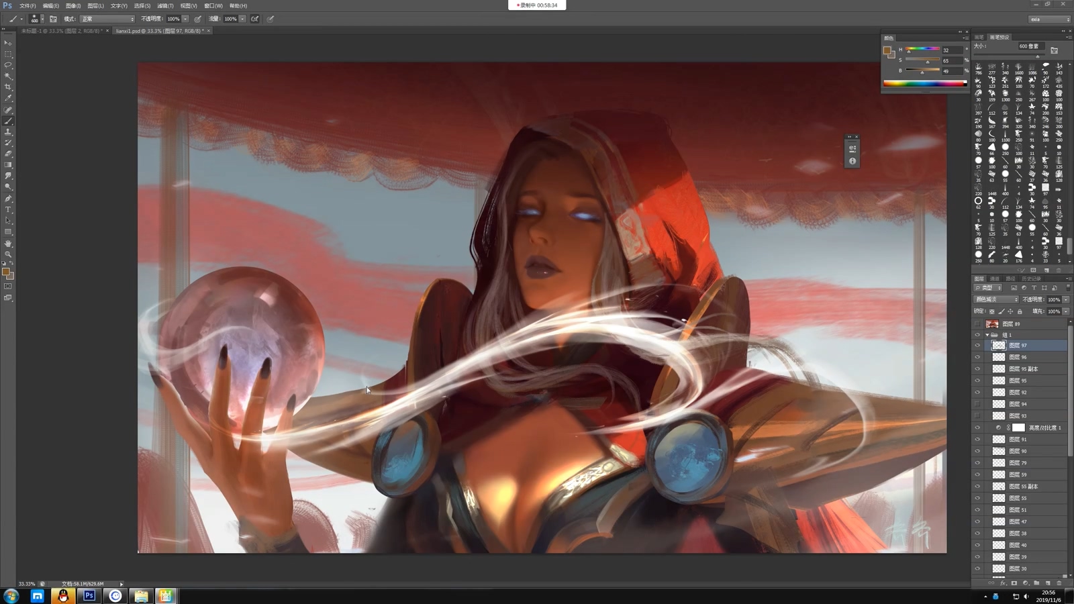Click the color spectrum bar in Color panel
This screenshot has height=604, width=1074.
coord(925,83)
